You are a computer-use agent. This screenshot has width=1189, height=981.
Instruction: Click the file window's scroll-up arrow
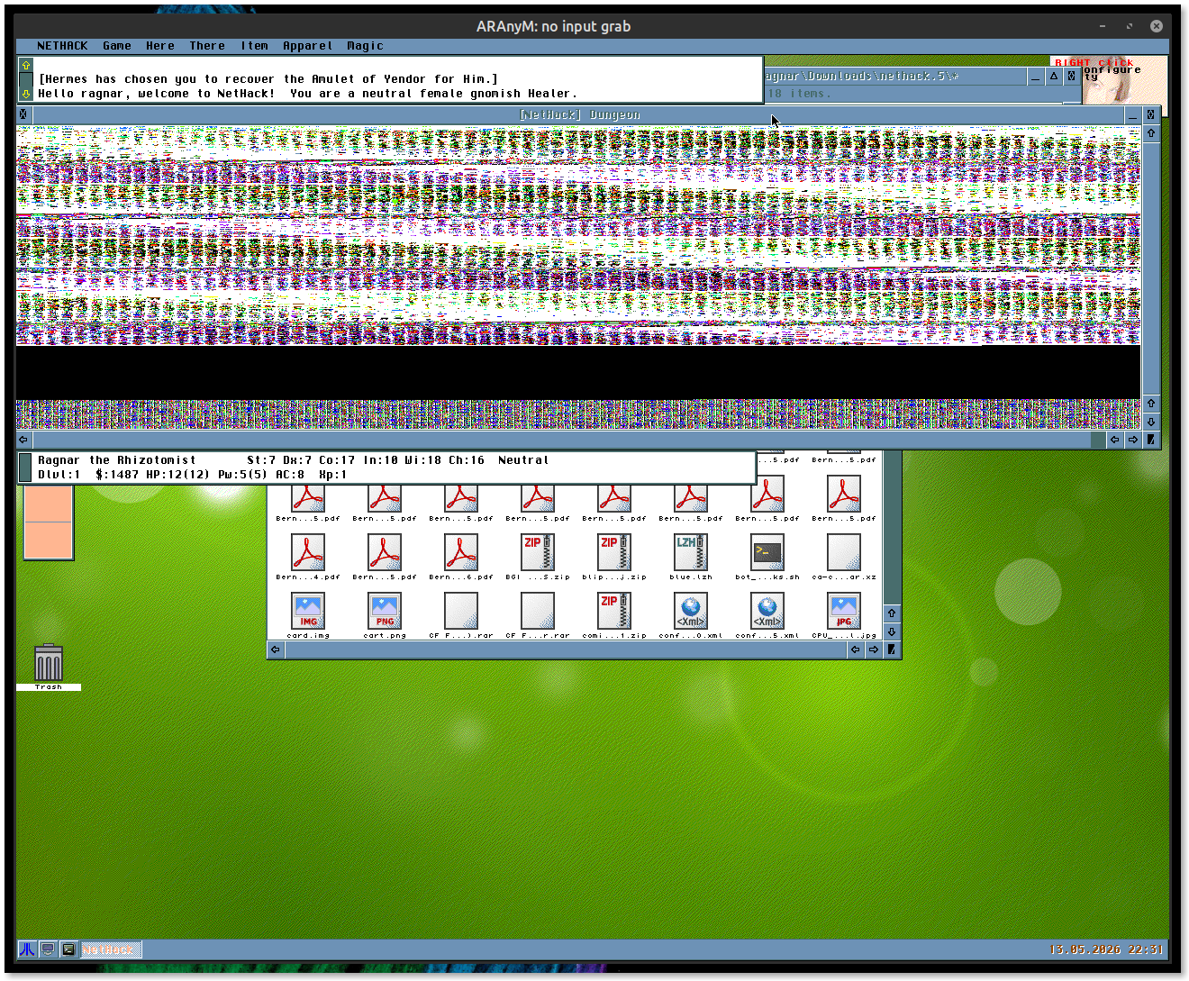(892, 613)
